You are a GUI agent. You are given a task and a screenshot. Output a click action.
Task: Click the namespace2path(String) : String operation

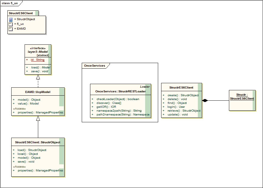coord(119,111)
